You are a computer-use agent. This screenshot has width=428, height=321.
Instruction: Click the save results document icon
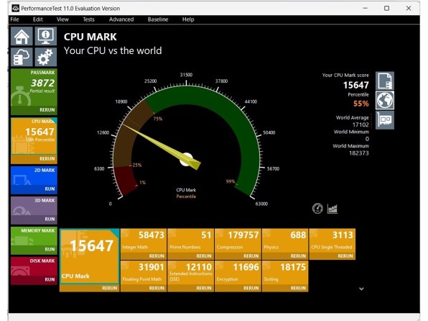pos(385,81)
